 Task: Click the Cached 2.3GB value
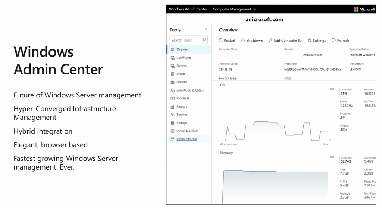pyautogui.click(x=369, y=173)
